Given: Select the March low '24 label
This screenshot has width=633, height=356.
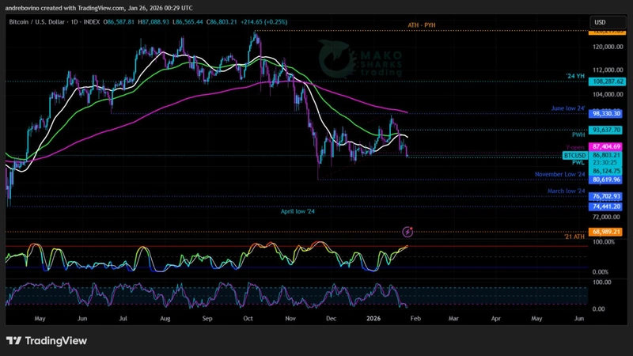Looking at the screenshot, I should point(566,191).
